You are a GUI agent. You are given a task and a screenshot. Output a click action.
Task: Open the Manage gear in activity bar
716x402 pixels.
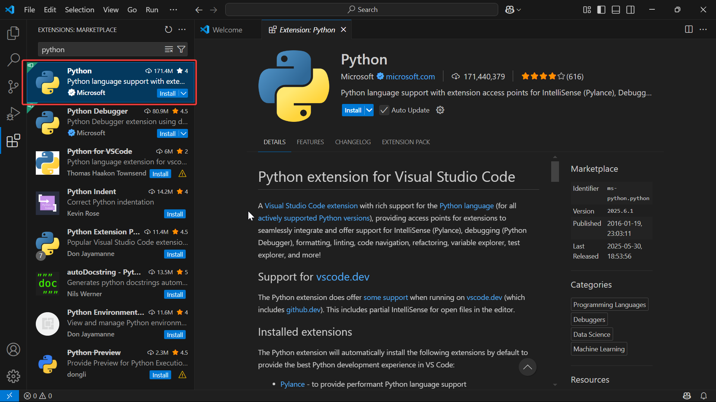pos(13,376)
